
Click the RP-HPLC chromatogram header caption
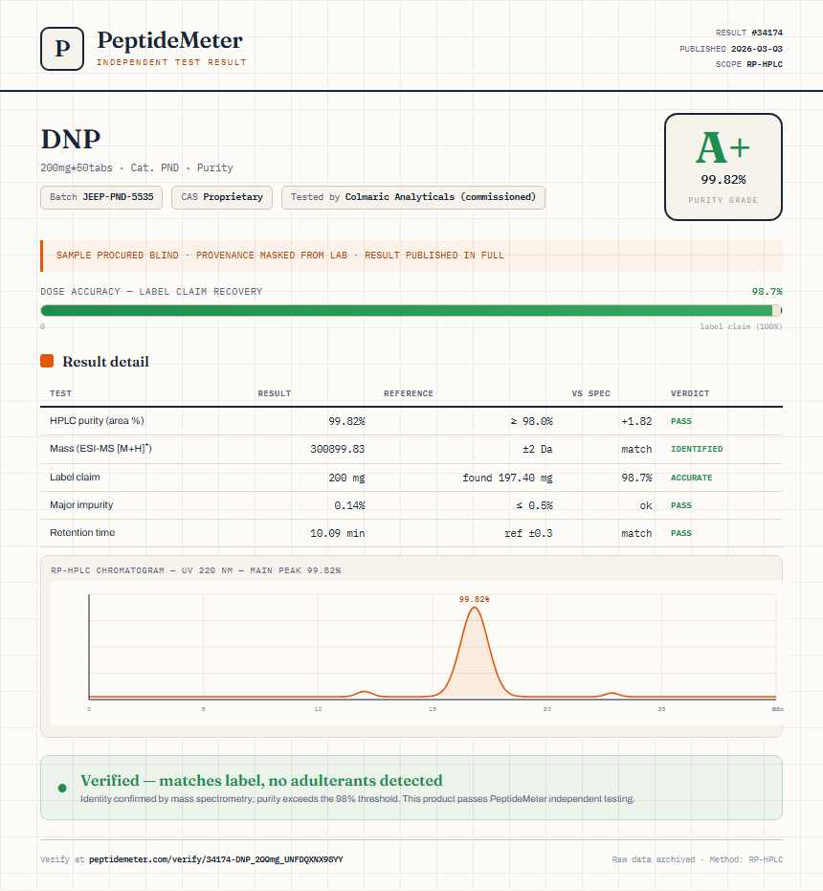(195, 570)
